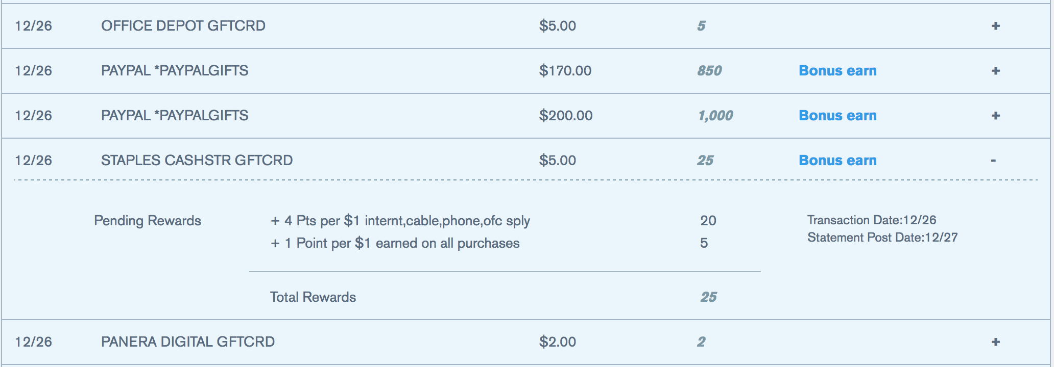Viewport: 1054px width, 367px height.
Task: Open Bonus earn link for $200.00 PayPal
Action: coord(837,116)
